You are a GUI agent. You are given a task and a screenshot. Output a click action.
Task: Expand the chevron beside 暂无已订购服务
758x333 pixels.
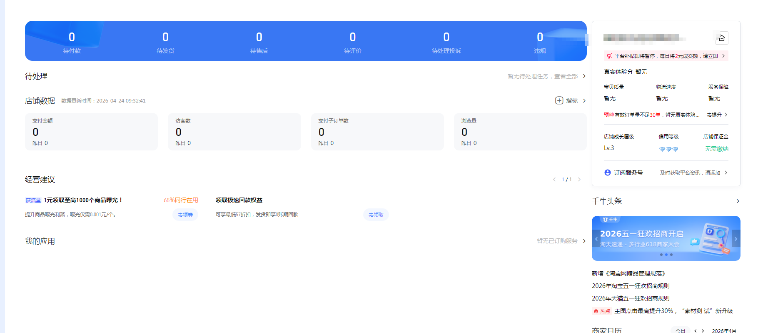click(584, 241)
